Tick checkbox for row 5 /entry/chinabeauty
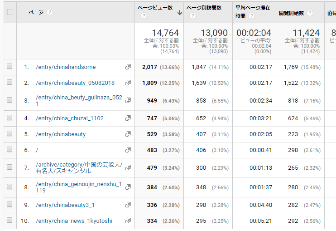Image resolution: width=336 pixels, height=231 pixels. click(10, 133)
